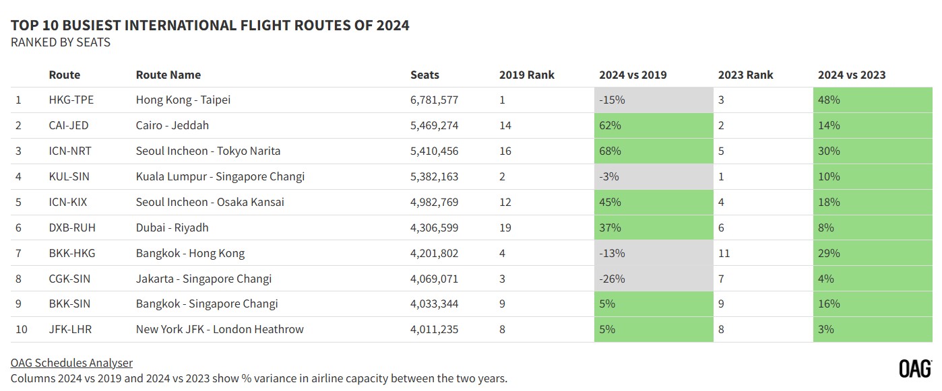
Task: Select the 2019 Rank column header
Action: coord(526,75)
